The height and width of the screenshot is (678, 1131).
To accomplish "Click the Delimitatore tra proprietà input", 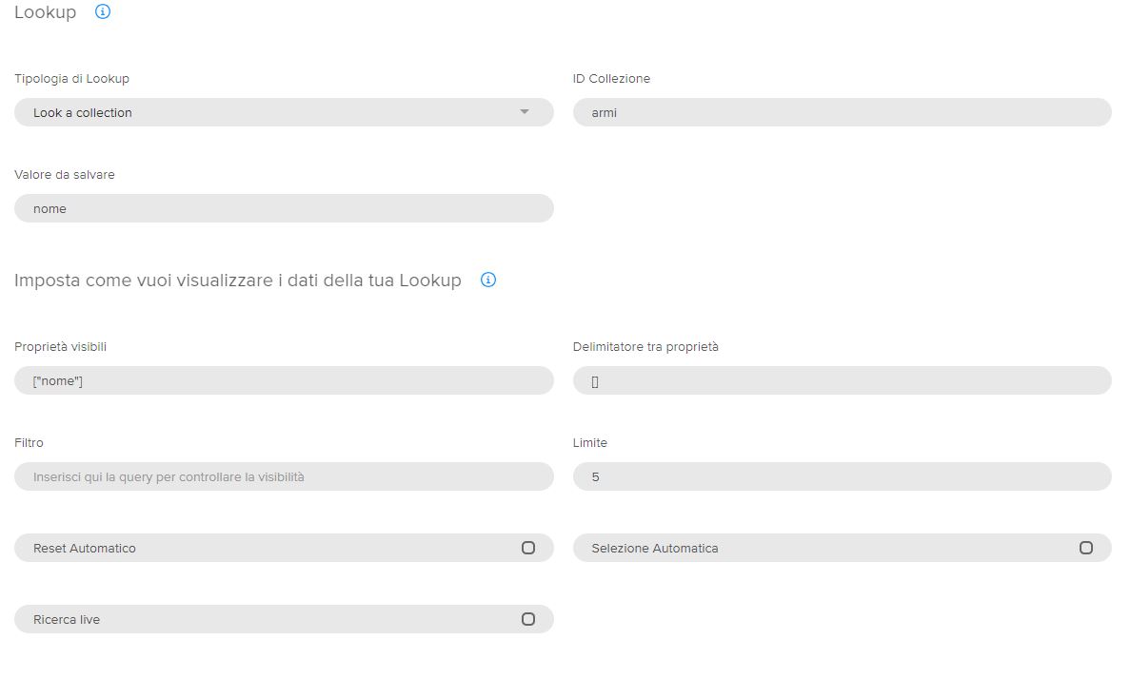I will 842,380.
